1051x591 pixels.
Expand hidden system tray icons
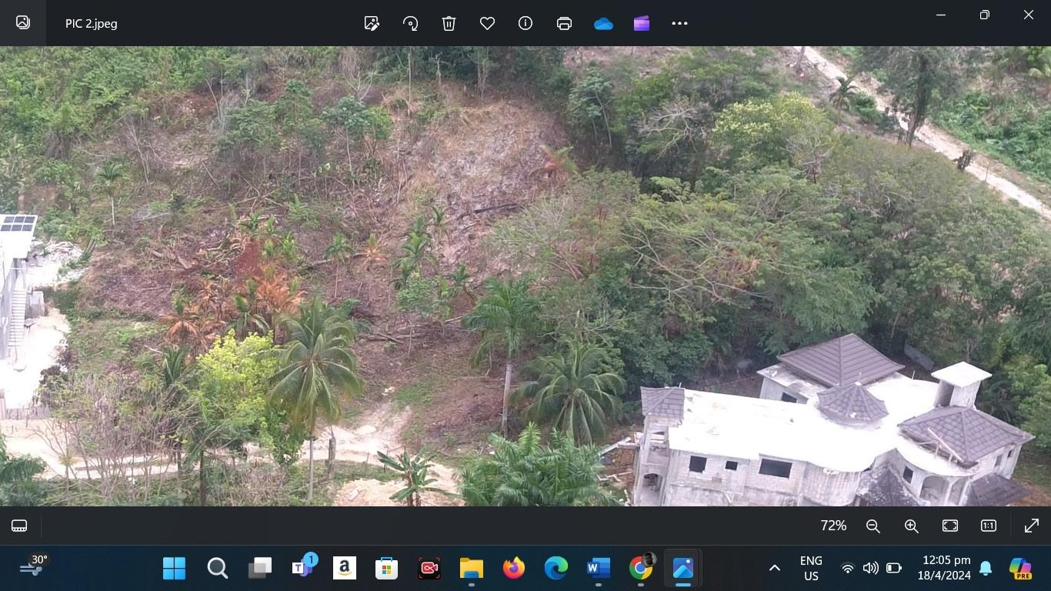(x=774, y=568)
